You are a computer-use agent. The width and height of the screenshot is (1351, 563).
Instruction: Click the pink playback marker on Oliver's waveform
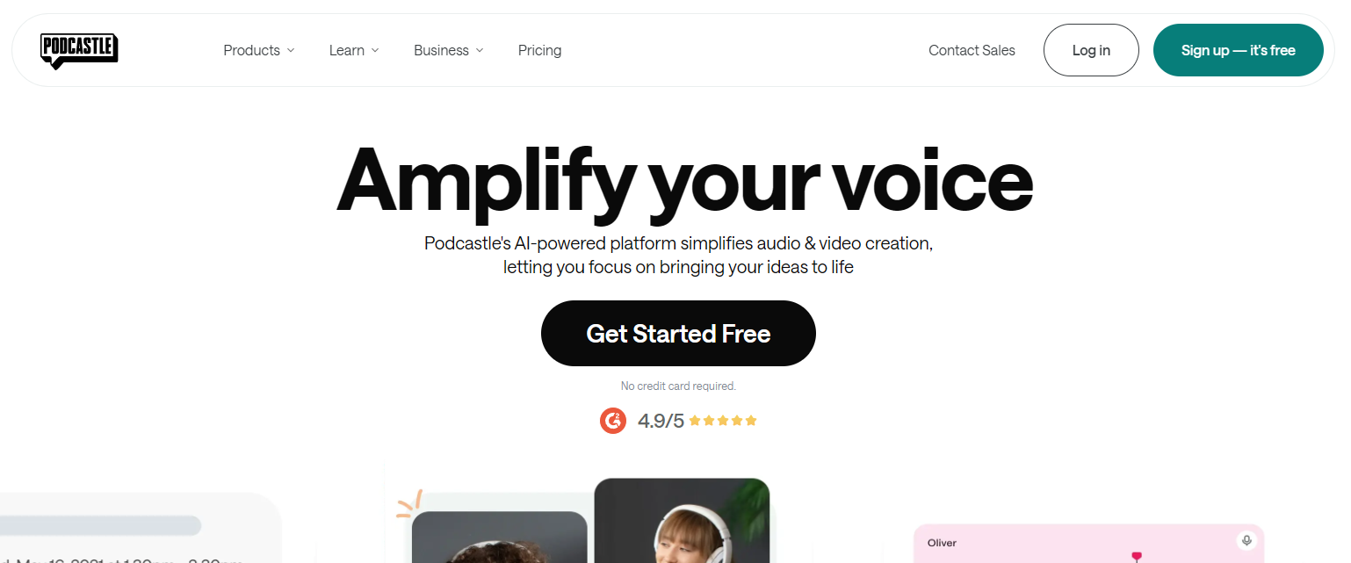click(x=1138, y=556)
